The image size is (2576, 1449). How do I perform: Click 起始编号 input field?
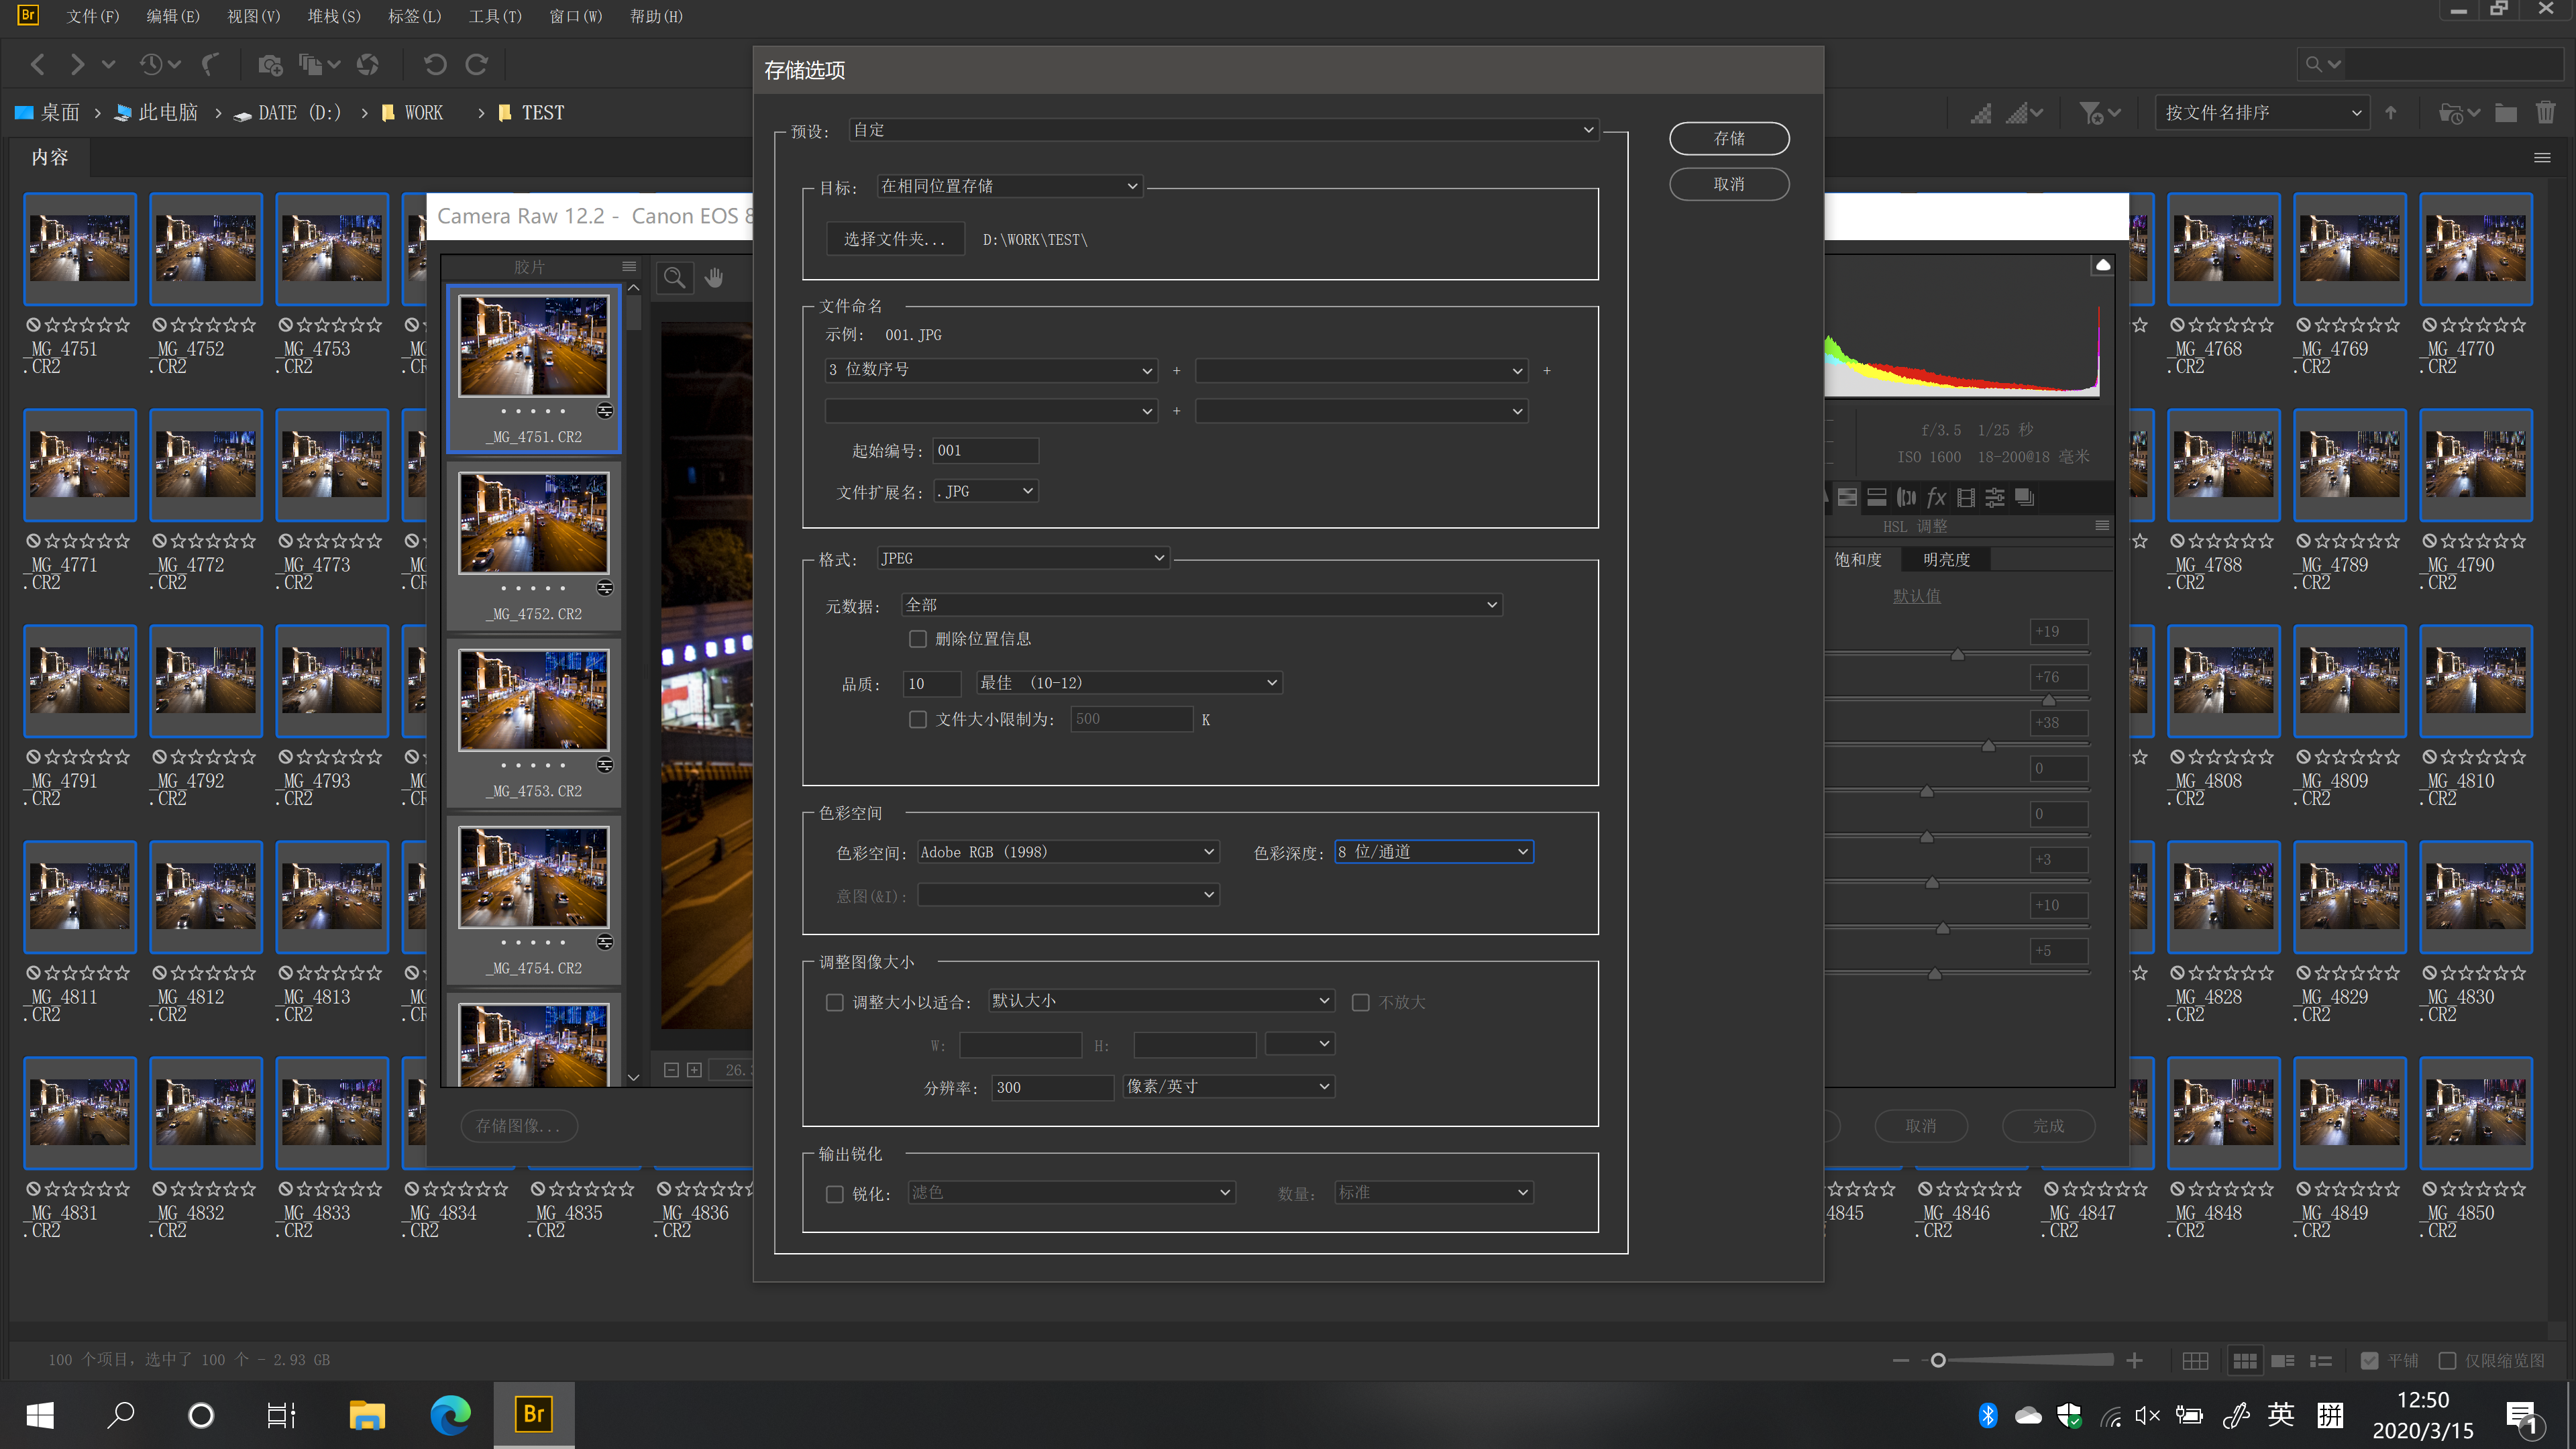986,451
